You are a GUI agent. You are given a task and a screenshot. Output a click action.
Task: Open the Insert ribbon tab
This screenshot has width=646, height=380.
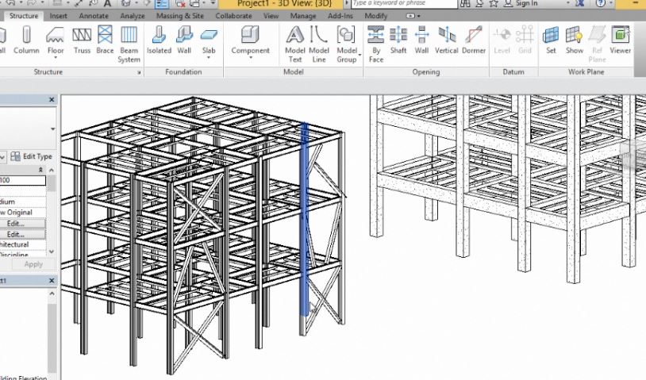click(x=58, y=16)
